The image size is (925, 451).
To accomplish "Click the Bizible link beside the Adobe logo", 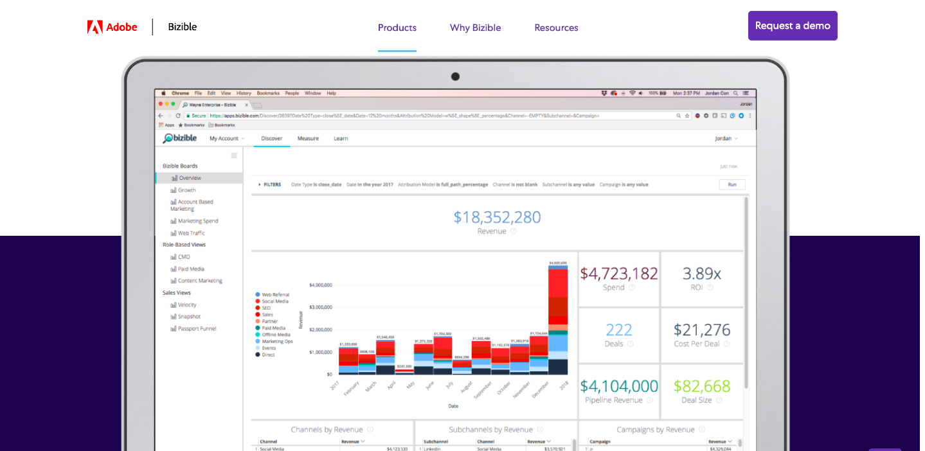I will point(183,27).
